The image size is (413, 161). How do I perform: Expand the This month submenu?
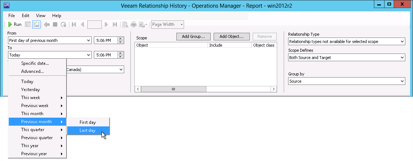37,113
